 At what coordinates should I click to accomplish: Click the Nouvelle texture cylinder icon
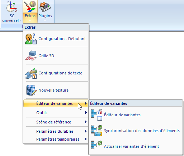click(31, 90)
